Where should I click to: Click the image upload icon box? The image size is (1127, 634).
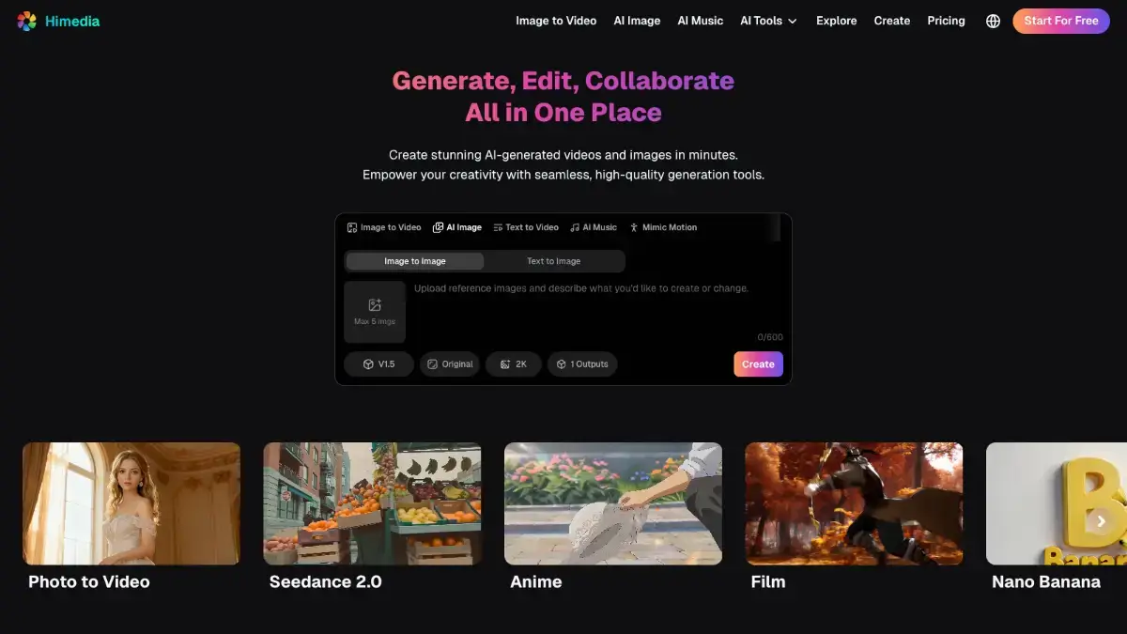tap(375, 312)
